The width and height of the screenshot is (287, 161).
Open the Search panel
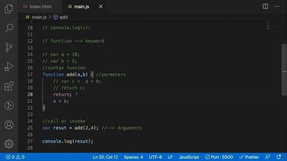tap(9, 28)
